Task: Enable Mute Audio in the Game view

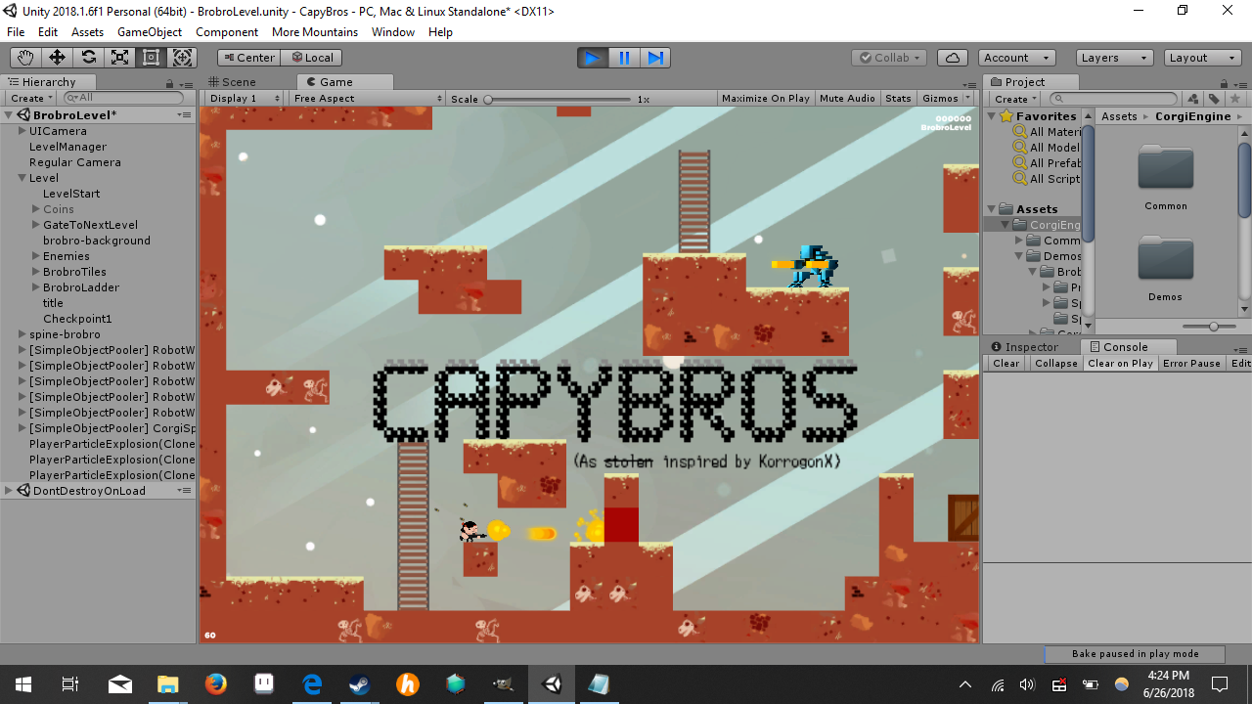Action: 847,98
